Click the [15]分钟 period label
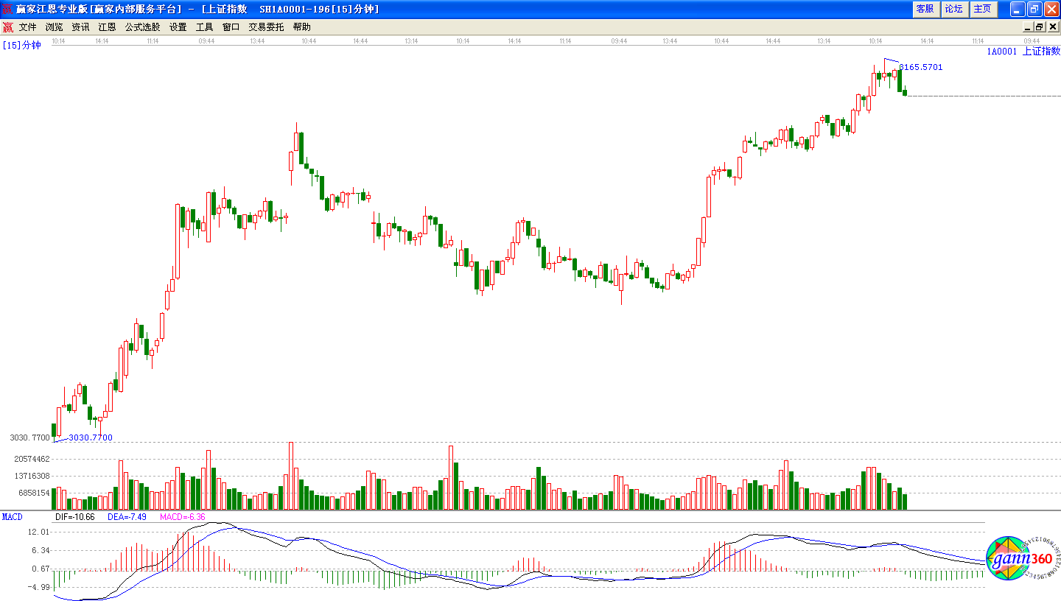 [21, 45]
